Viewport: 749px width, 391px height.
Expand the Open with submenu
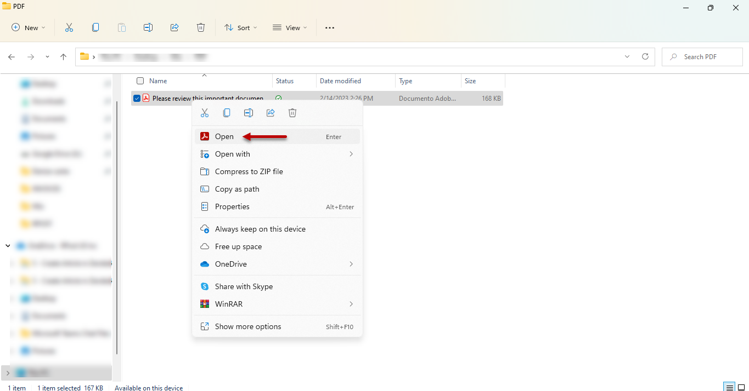pos(277,154)
